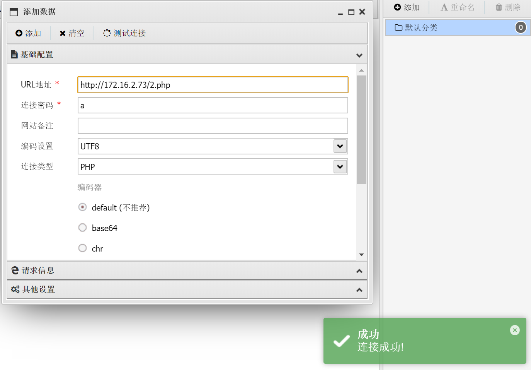Select the base64 encoder radio button
531x370 pixels.
click(x=82, y=228)
